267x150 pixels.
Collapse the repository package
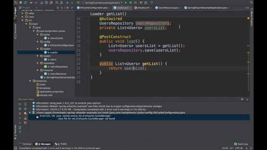38,63
